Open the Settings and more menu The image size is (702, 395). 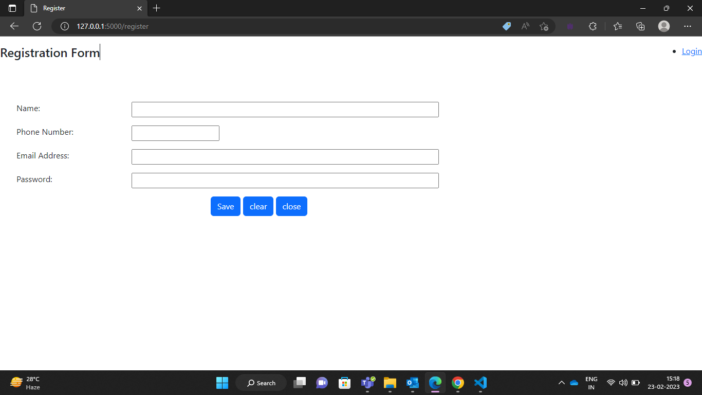[688, 26]
